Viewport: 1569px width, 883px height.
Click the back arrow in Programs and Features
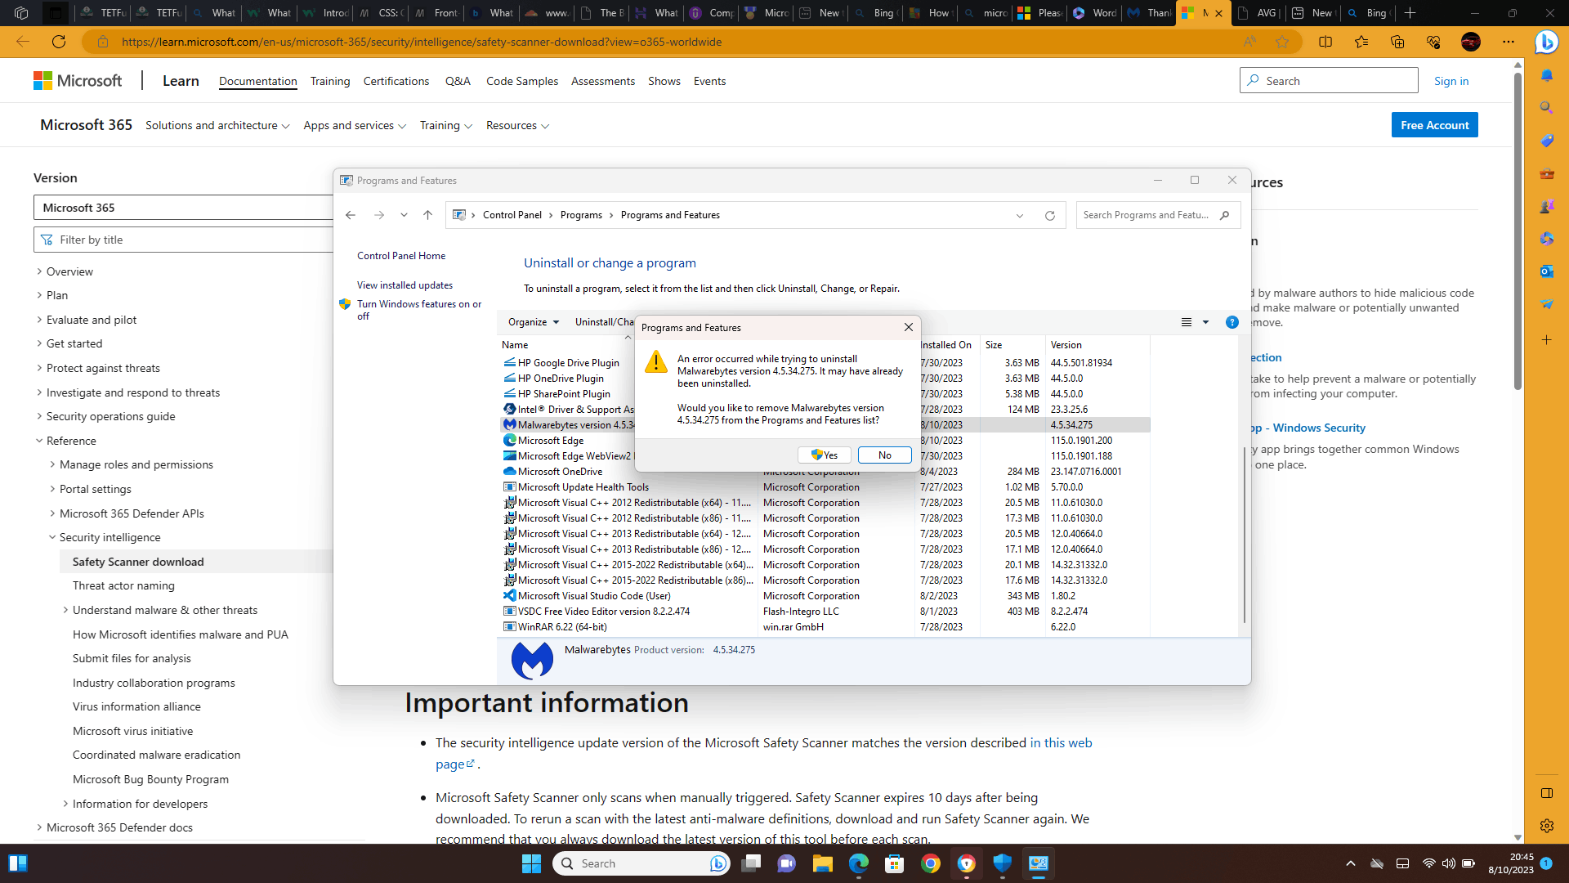(351, 215)
